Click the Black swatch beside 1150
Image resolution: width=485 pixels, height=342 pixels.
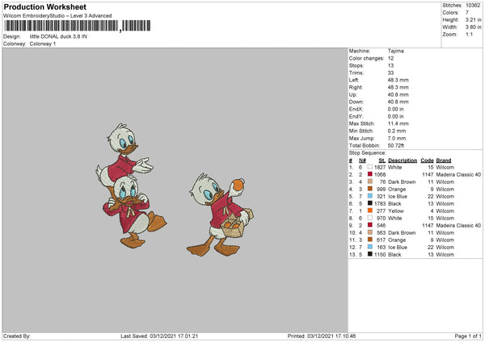(369, 254)
